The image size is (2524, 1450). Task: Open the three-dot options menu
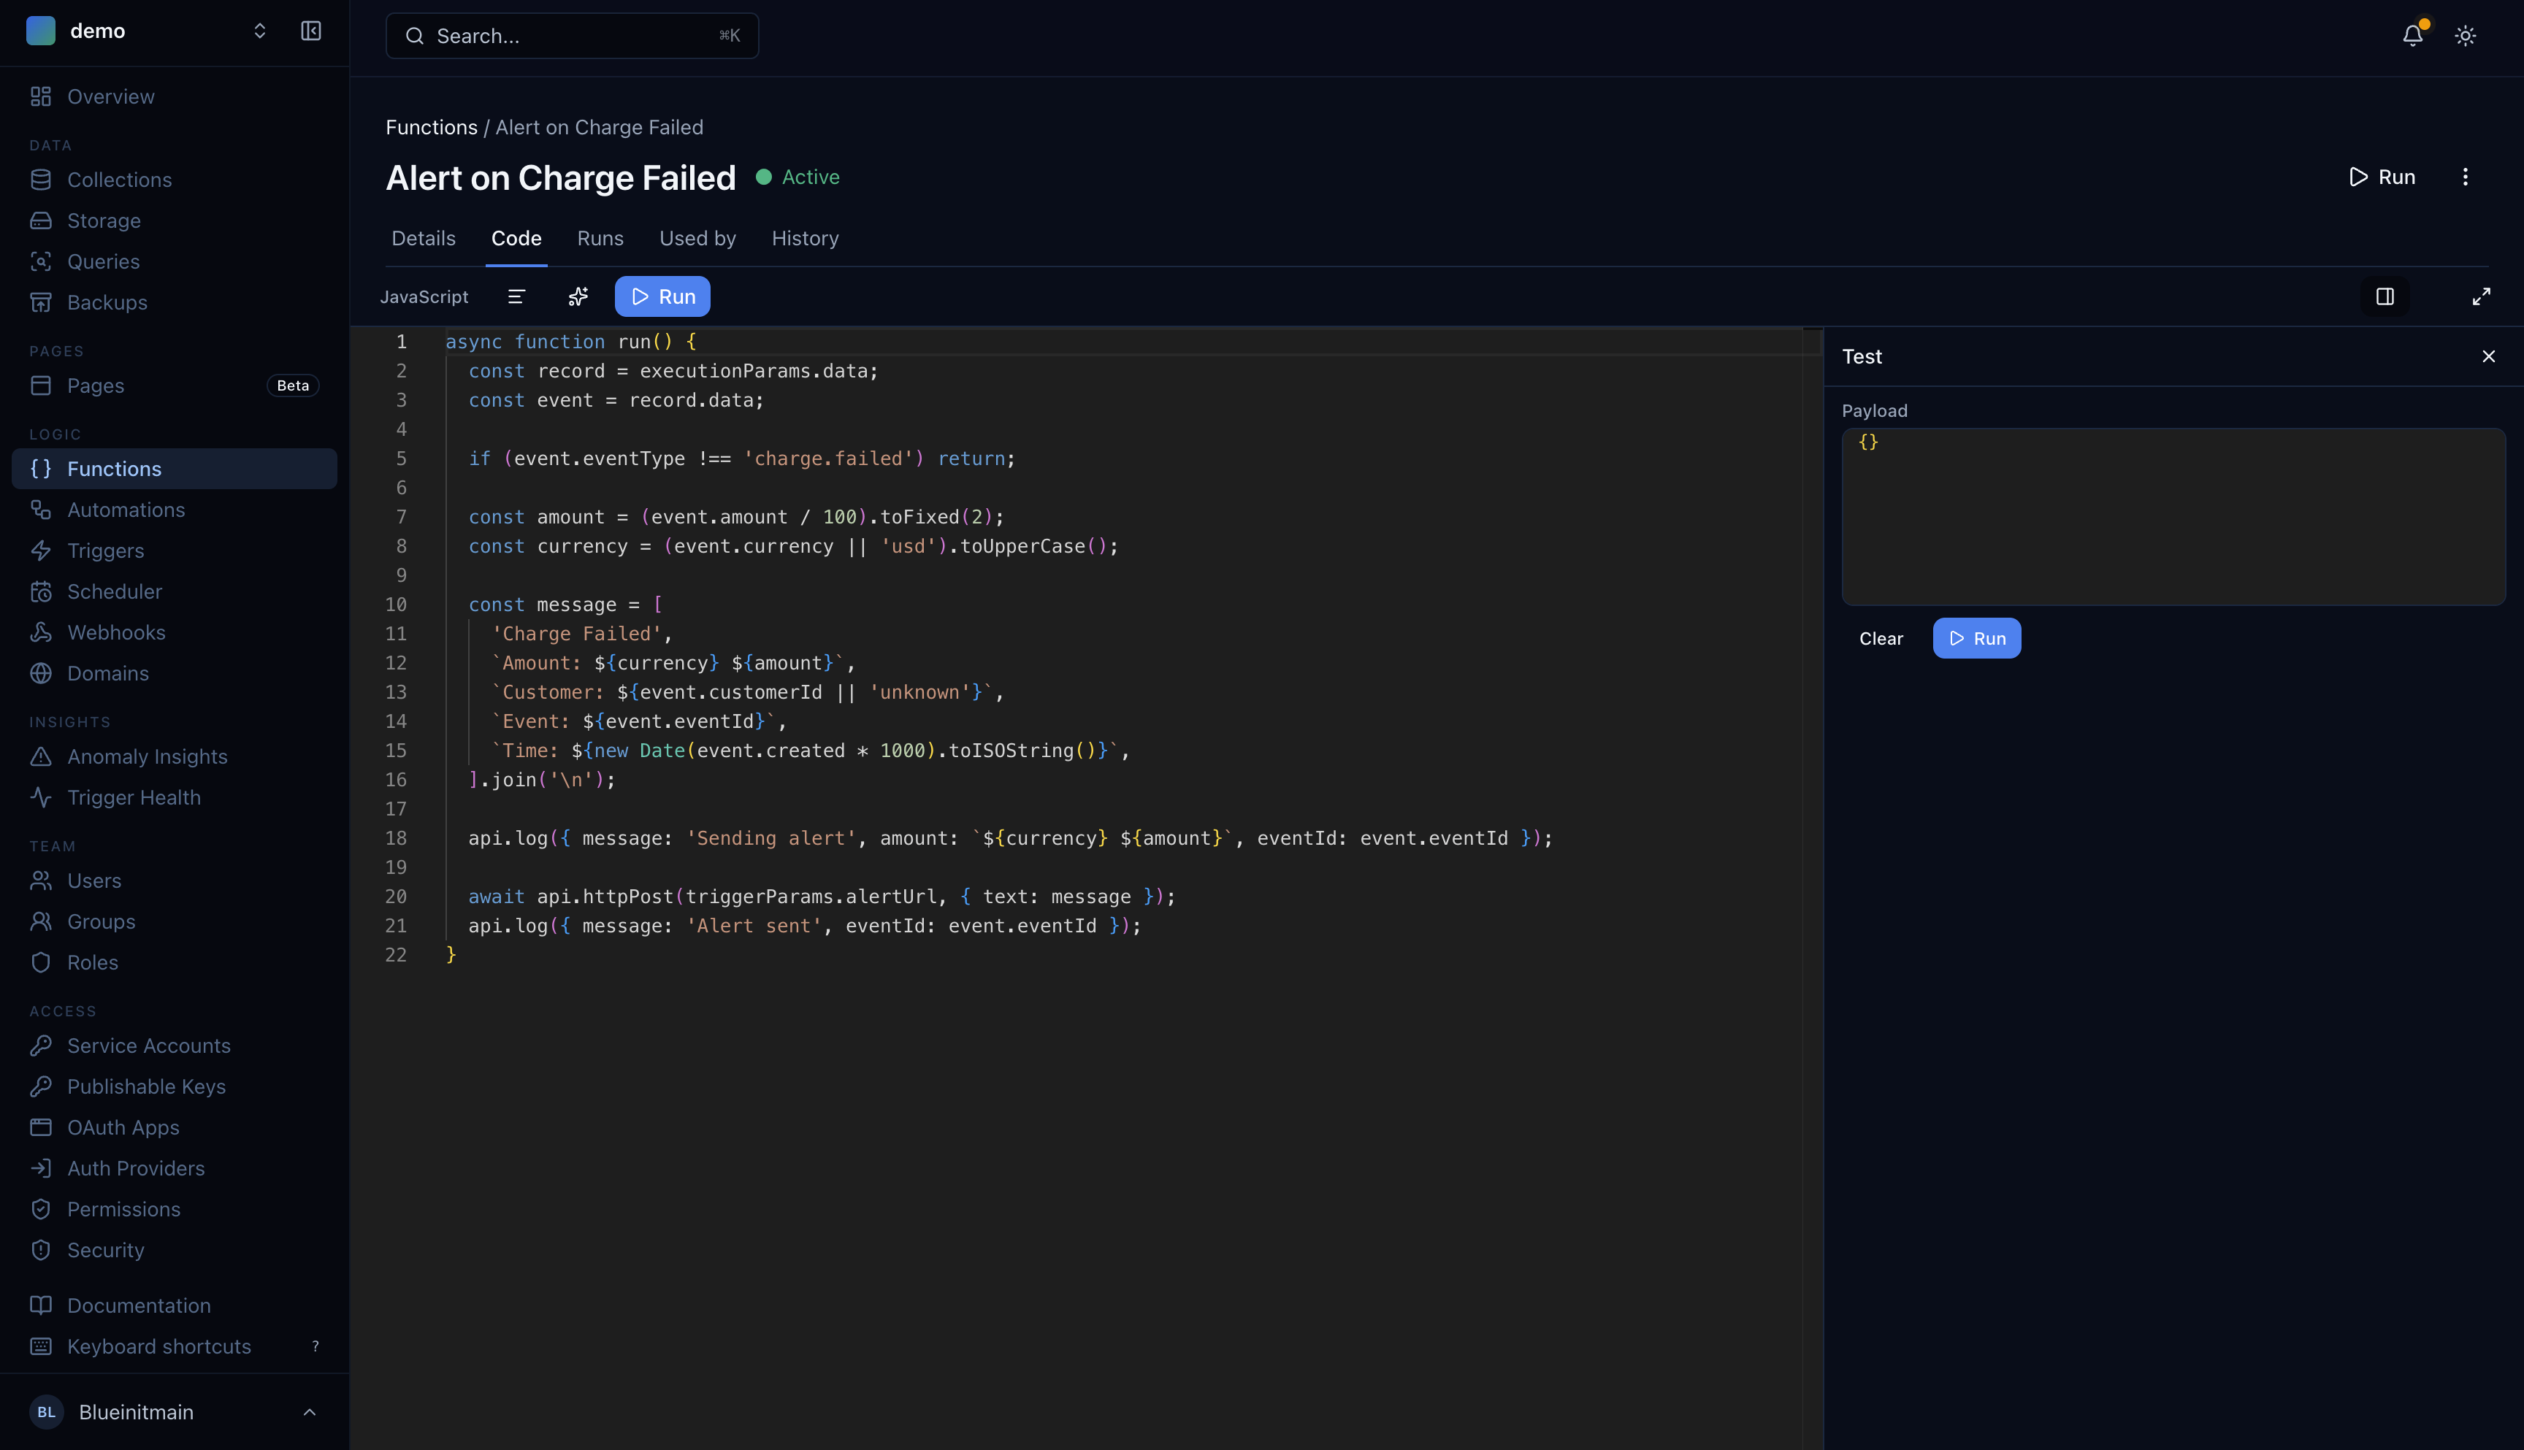click(2466, 176)
